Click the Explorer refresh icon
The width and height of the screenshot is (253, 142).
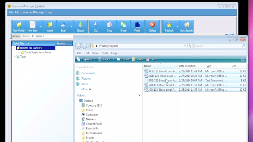tap(190, 46)
